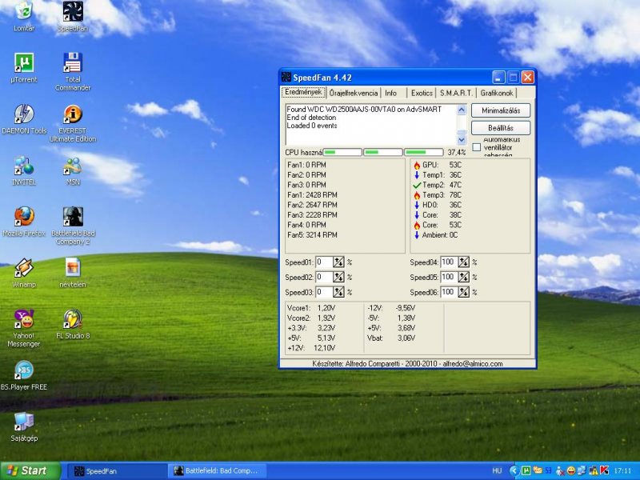Select the Total Commander desktop icon
Image resolution: width=640 pixels, height=480 pixels.
(73, 63)
